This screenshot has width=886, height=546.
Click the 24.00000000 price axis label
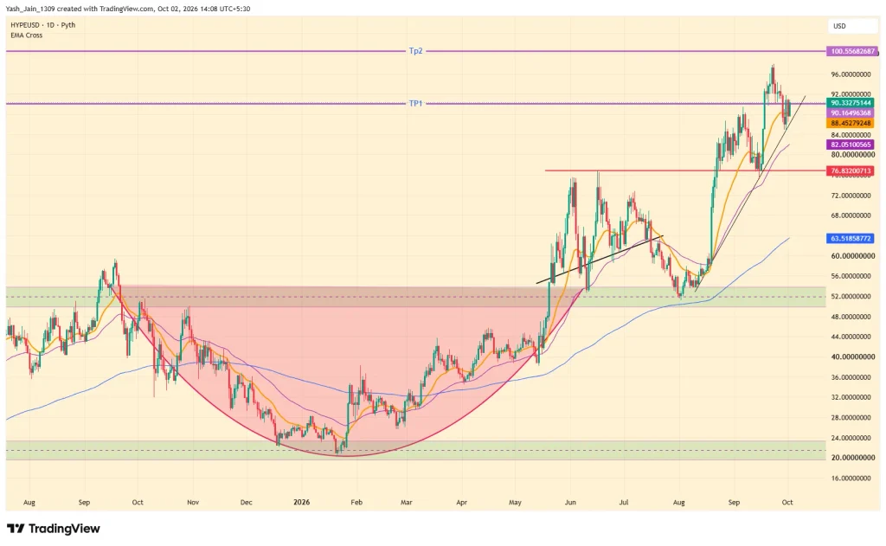[851, 438]
